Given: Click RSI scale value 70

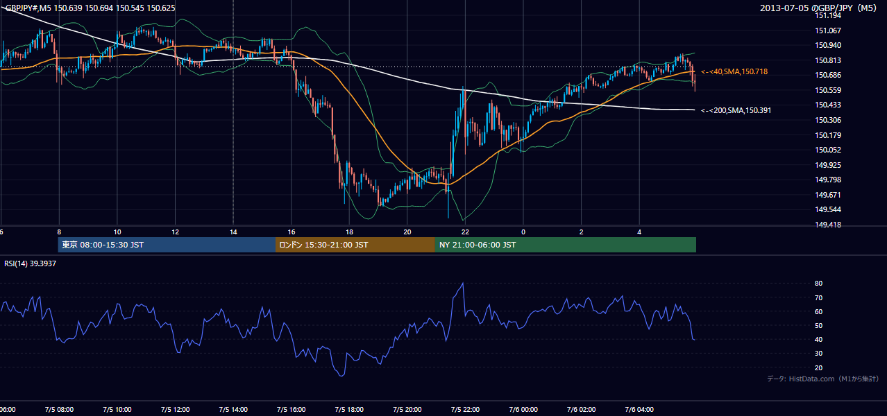Looking at the screenshot, I should pyautogui.click(x=819, y=297).
